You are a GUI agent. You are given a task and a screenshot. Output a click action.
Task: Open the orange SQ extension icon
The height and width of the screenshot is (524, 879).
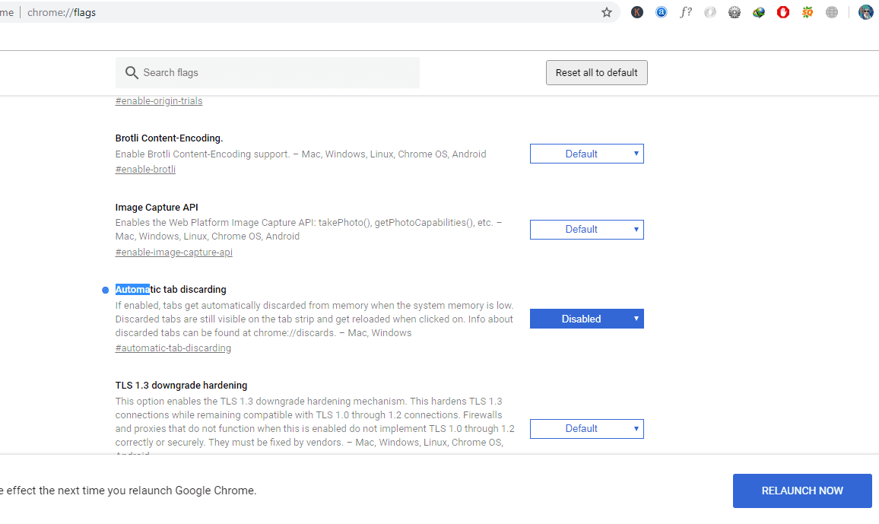808,12
